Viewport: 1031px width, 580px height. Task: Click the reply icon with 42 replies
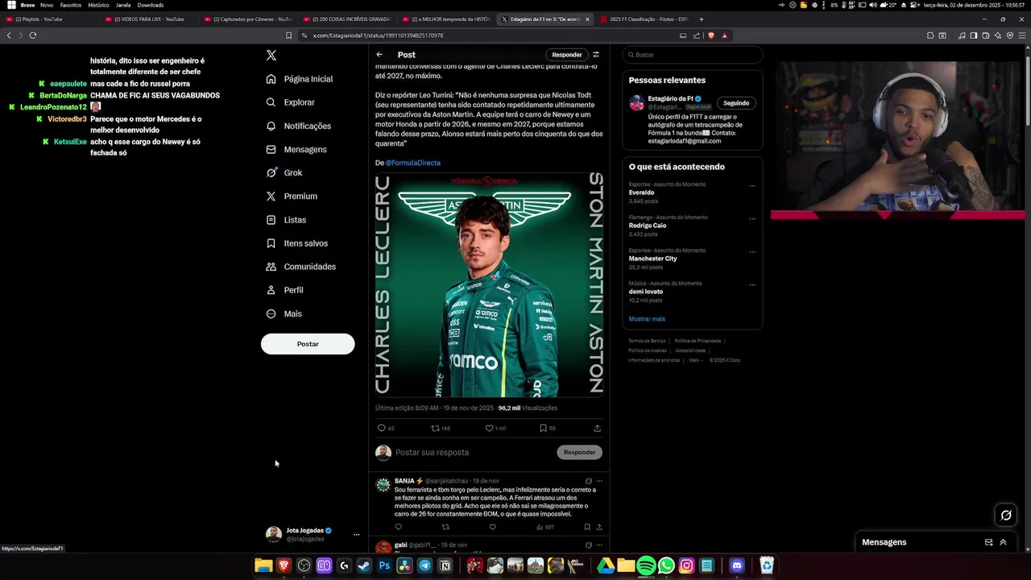click(382, 428)
